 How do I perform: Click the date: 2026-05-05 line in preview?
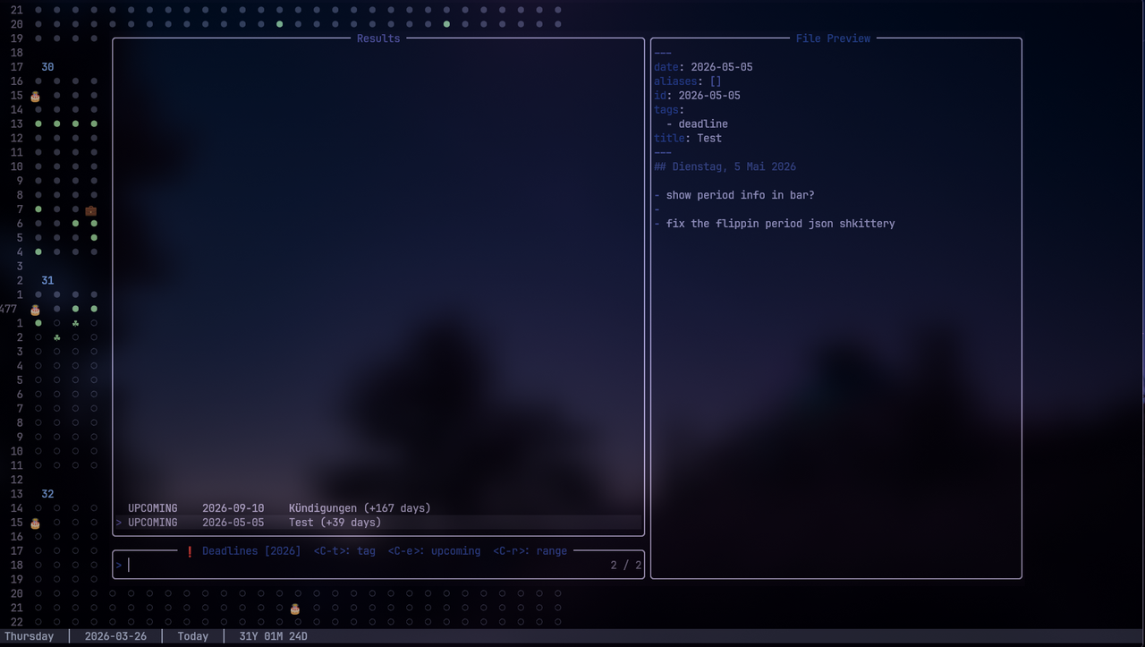(703, 67)
